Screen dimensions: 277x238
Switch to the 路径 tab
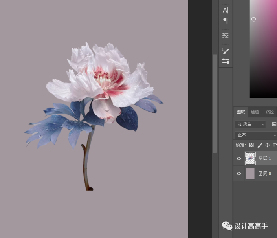tap(270, 112)
